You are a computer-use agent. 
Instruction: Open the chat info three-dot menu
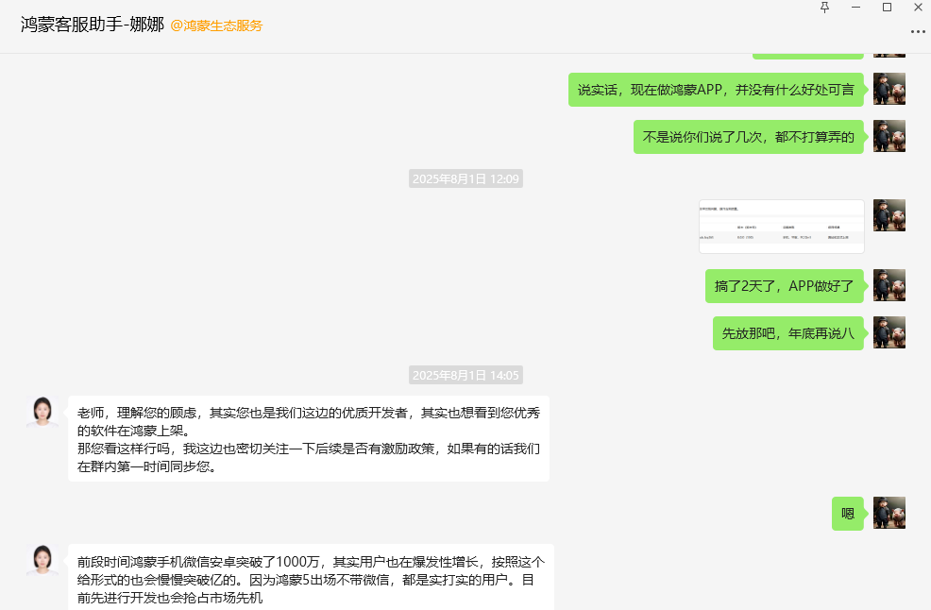[918, 31]
